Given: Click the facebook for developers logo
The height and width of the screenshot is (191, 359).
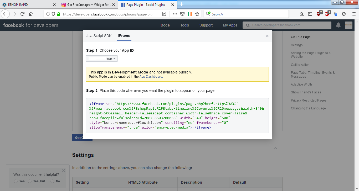Looking at the screenshot, I should [30, 25].
